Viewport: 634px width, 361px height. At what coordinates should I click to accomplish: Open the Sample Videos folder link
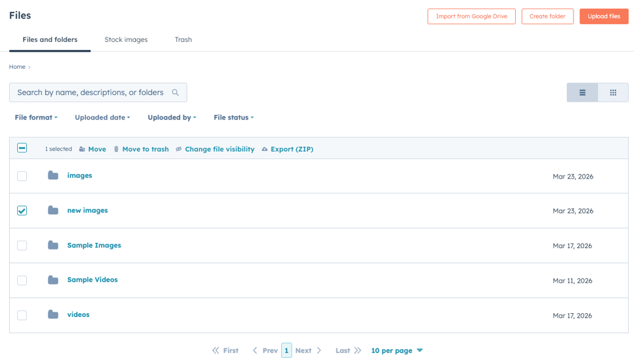pos(93,280)
